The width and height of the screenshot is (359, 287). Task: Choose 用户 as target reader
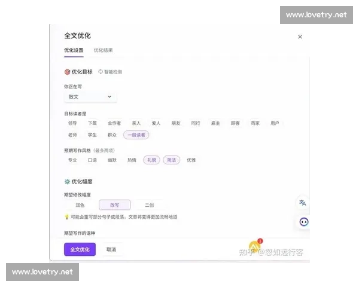[275, 123]
